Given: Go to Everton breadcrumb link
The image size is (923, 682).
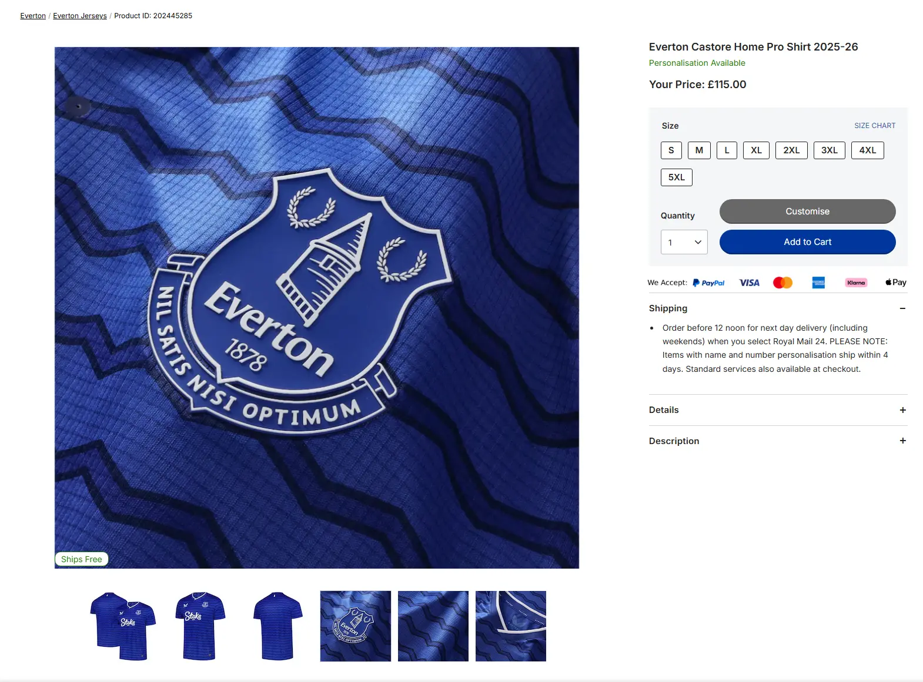Looking at the screenshot, I should pos(33,16).
